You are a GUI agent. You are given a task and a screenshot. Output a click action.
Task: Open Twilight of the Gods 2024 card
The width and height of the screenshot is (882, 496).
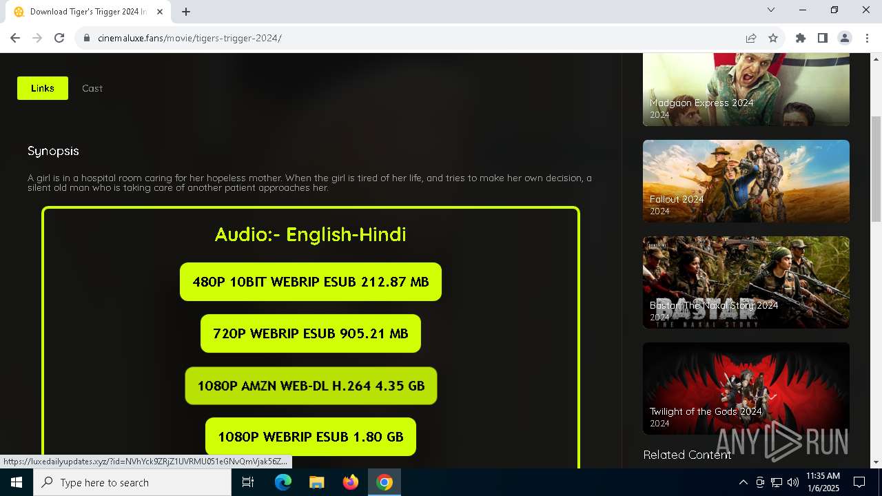[746, 389]
